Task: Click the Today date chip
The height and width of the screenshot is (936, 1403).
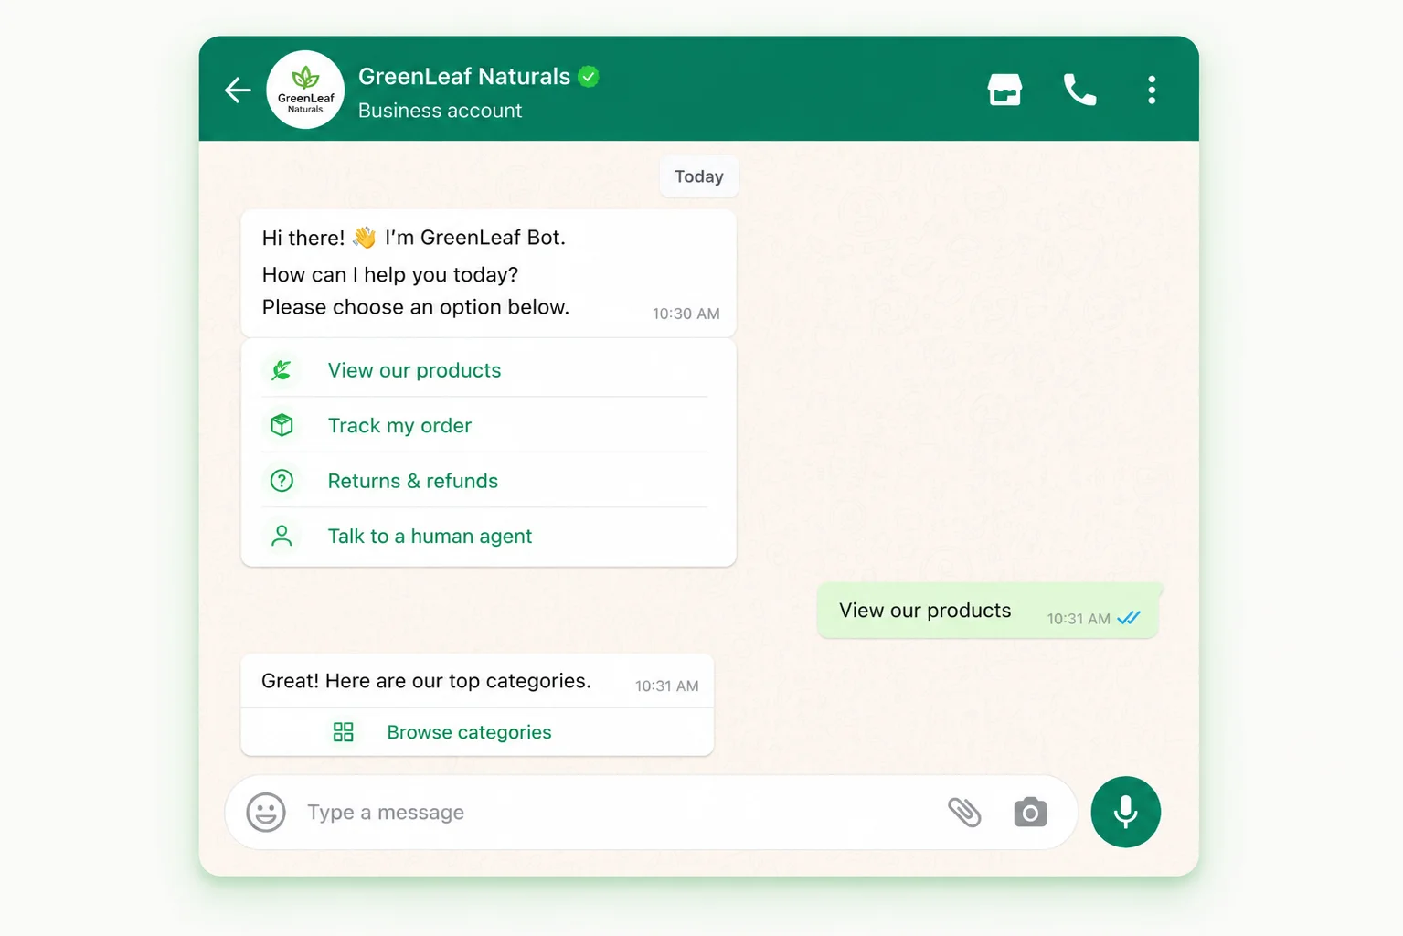Action: coord(698,176)
